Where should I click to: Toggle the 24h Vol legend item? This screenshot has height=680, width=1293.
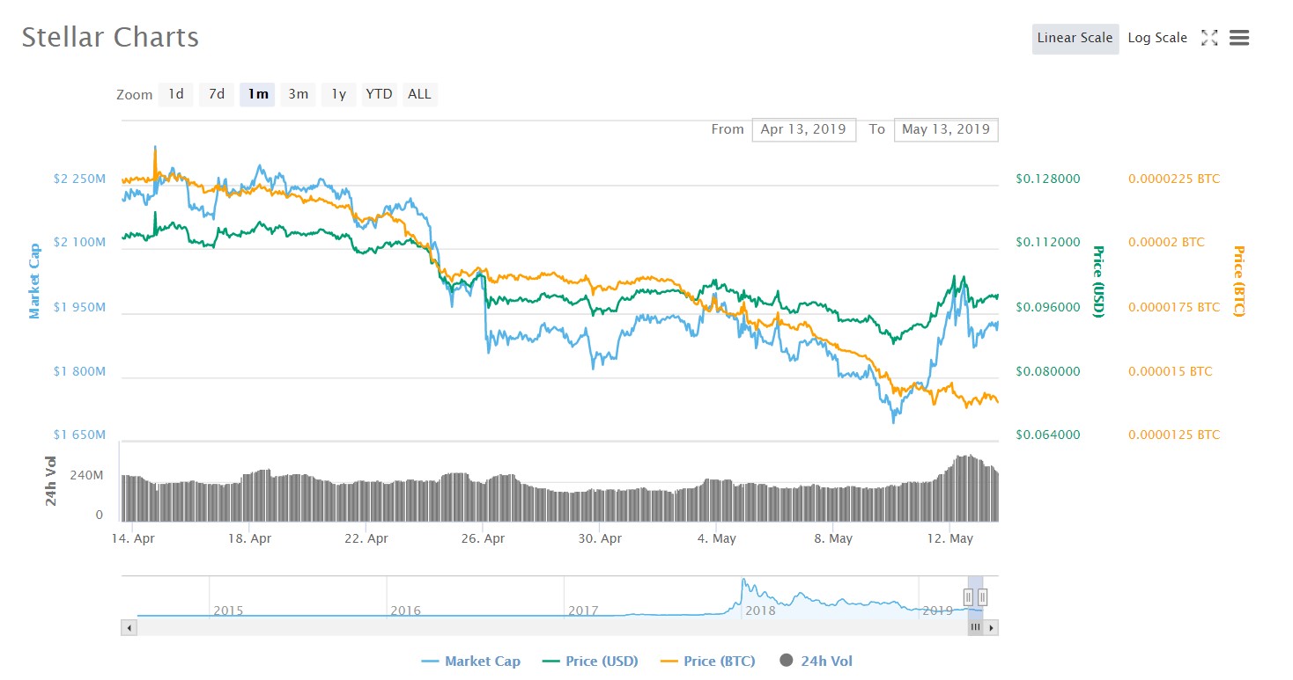coord(816,662)
